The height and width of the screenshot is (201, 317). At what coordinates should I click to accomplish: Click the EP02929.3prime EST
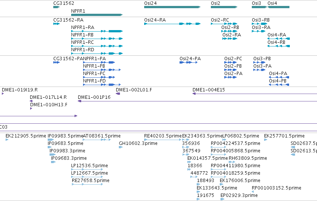(222, 200)
